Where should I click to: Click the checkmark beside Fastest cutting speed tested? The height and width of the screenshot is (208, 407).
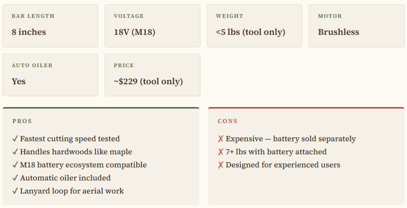[15, 139]
